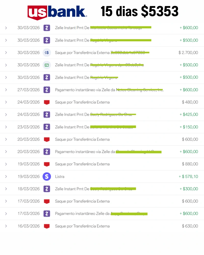The height and width of the screenshot is (255, 204).
Task: Click 'Saque por Transferência Externa' on the 16/03 row
Action: (x=82, y=226)
